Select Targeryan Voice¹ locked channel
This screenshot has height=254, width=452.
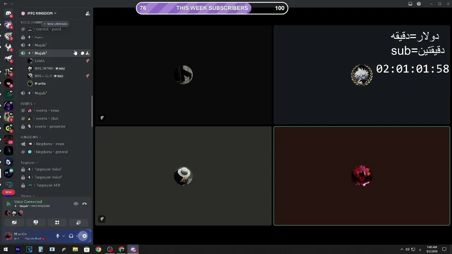point(55,169)
